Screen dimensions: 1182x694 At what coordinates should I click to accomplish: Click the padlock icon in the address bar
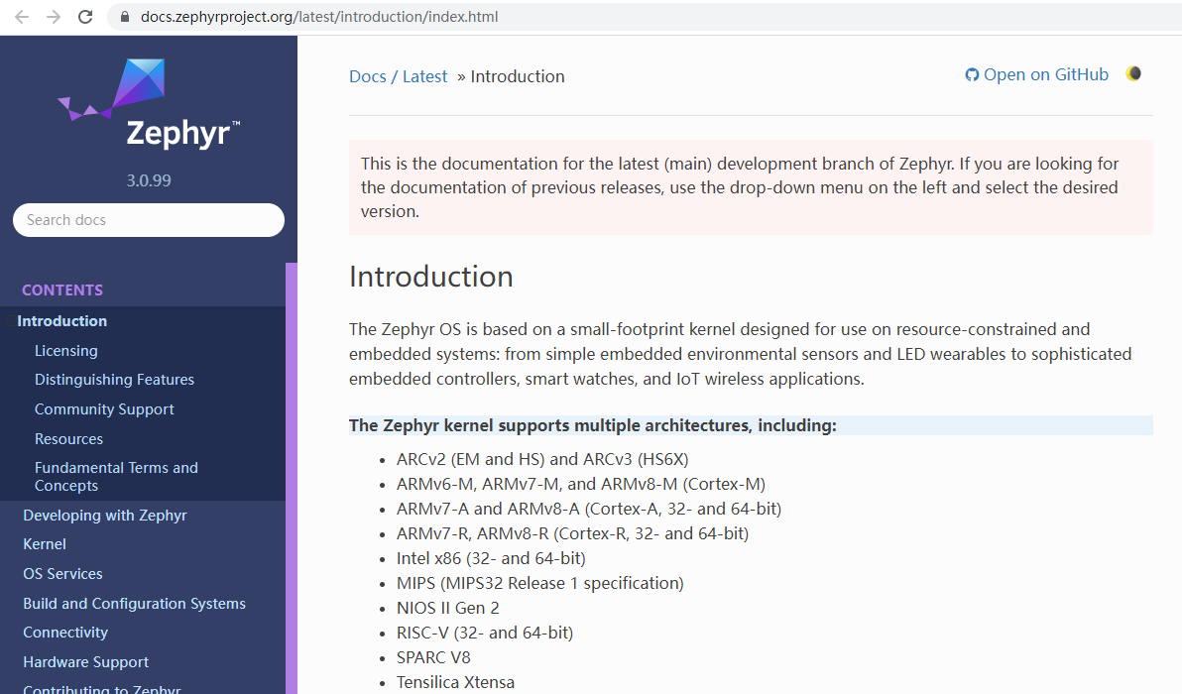(124, 16)
